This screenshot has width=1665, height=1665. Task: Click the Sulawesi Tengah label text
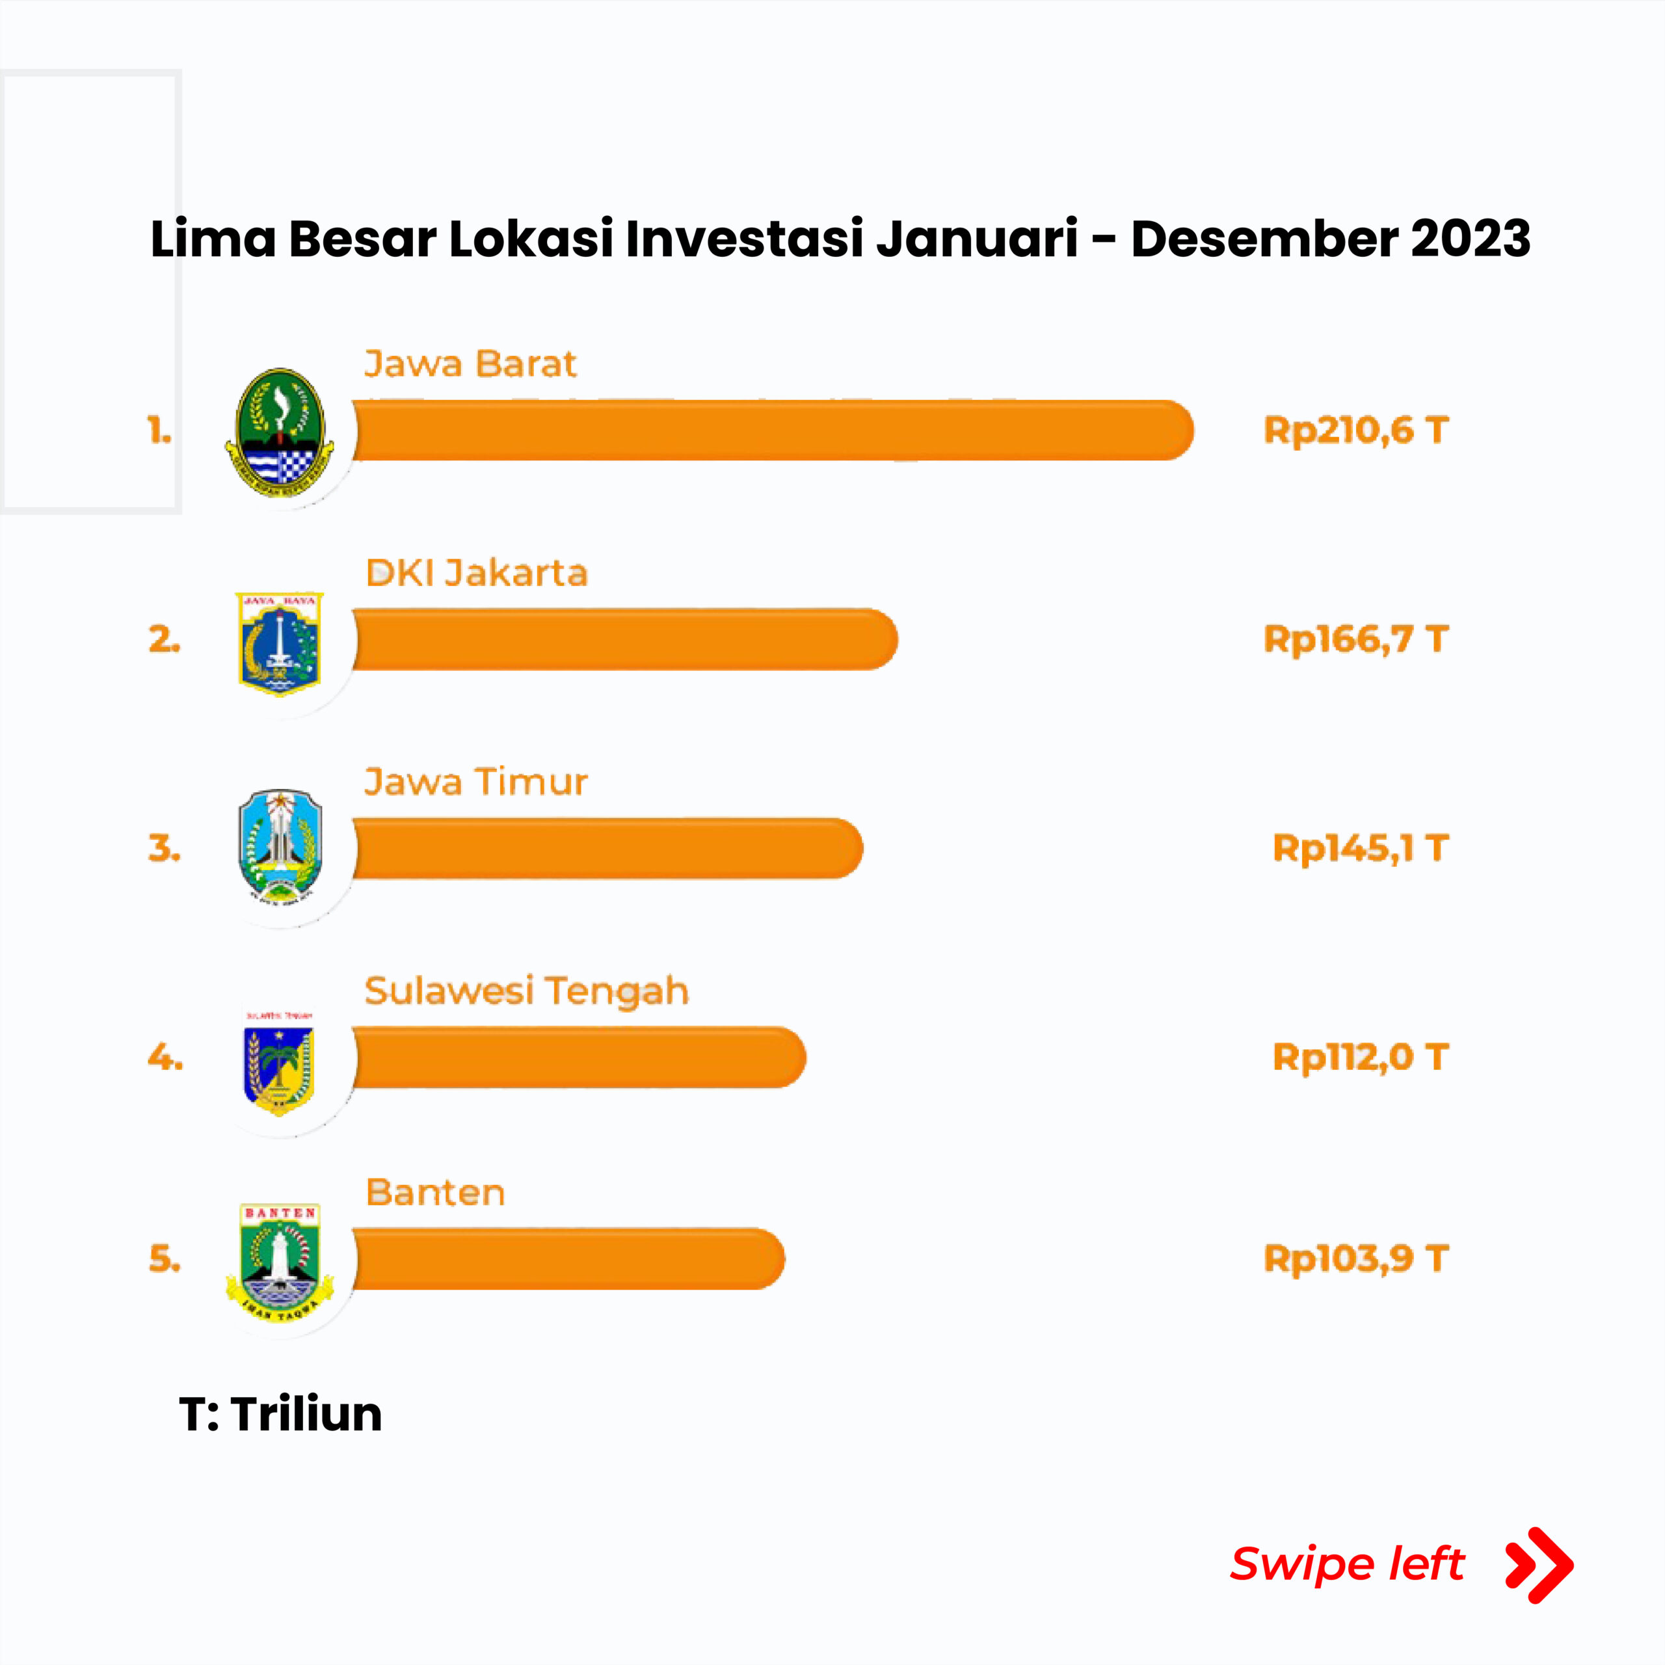(527, 991)
